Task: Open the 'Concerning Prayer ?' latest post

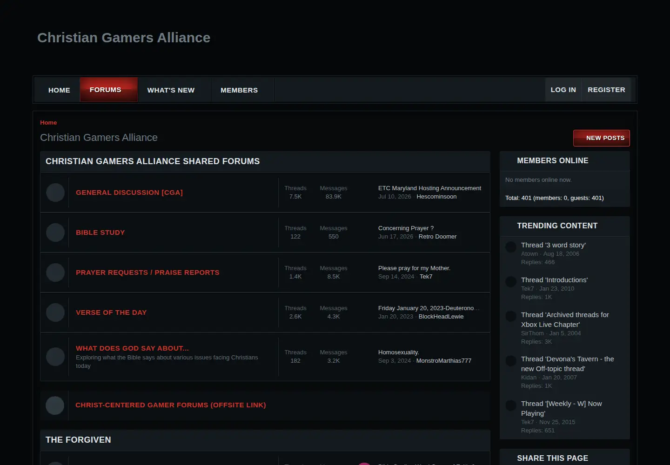Action: tap(406, 228)
